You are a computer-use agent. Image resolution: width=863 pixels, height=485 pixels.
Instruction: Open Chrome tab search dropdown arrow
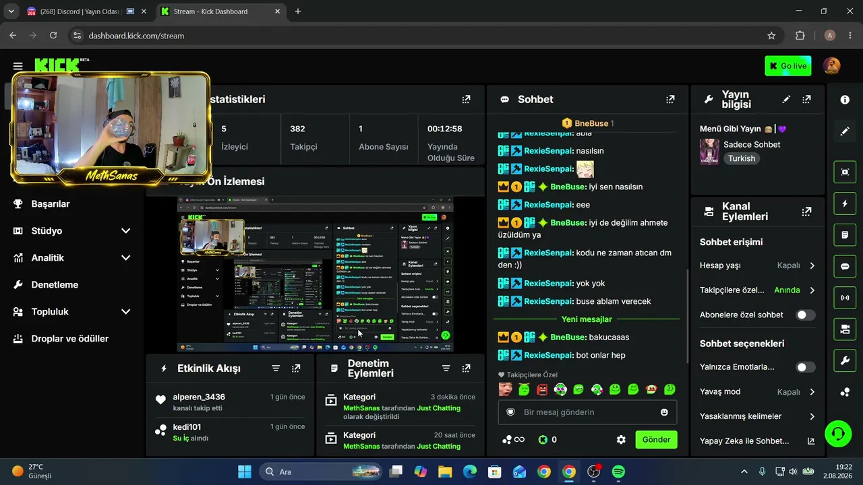coord(11,11)
